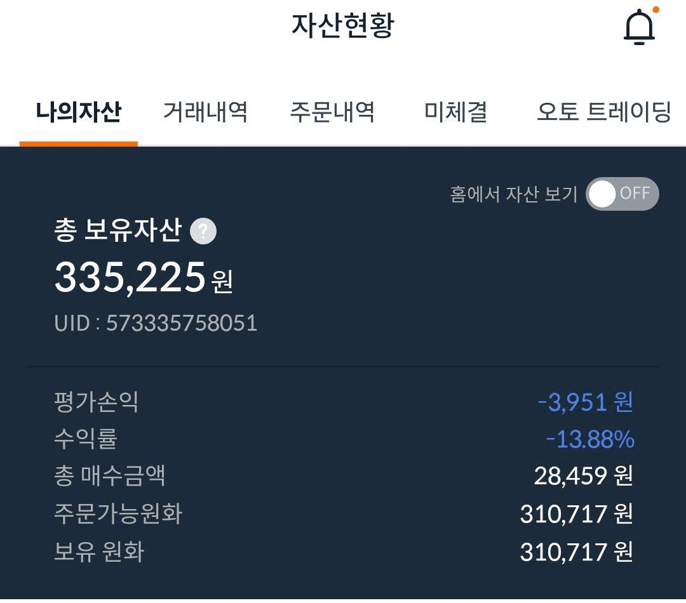Screen dimensions: 686x603
Task: Open the 오토 트레이딩 tab
Action: [604, 112]
